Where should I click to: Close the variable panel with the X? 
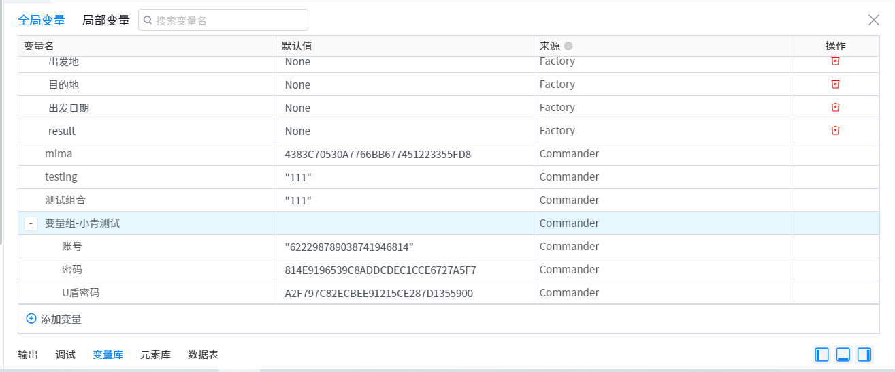pyautogui.click(x=874, y=20)
